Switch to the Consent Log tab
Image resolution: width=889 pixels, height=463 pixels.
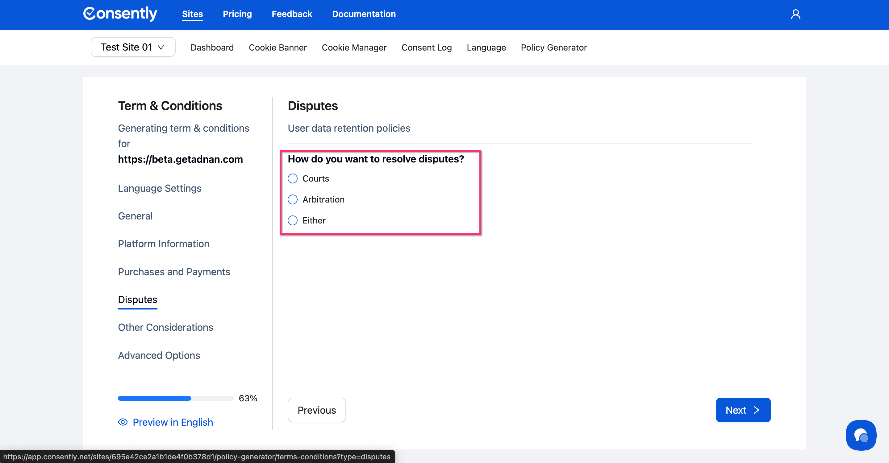point(426,47)
